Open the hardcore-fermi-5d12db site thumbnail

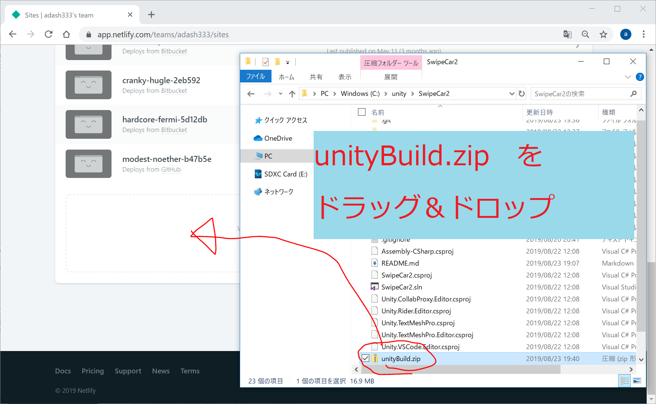click(88, 124)
